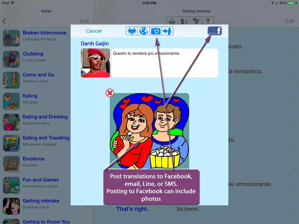299x224 pixels.
Task: Tap Darth Gaijin profile photo
Action: click(x=95, y=63)
